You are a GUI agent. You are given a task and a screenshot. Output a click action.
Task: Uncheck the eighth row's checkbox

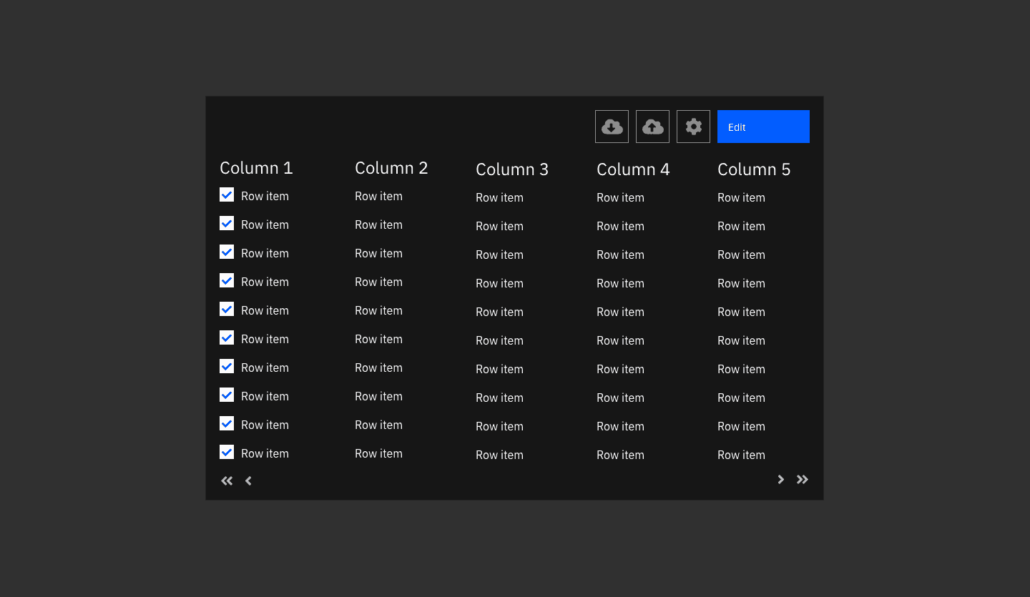coord(227,395)
